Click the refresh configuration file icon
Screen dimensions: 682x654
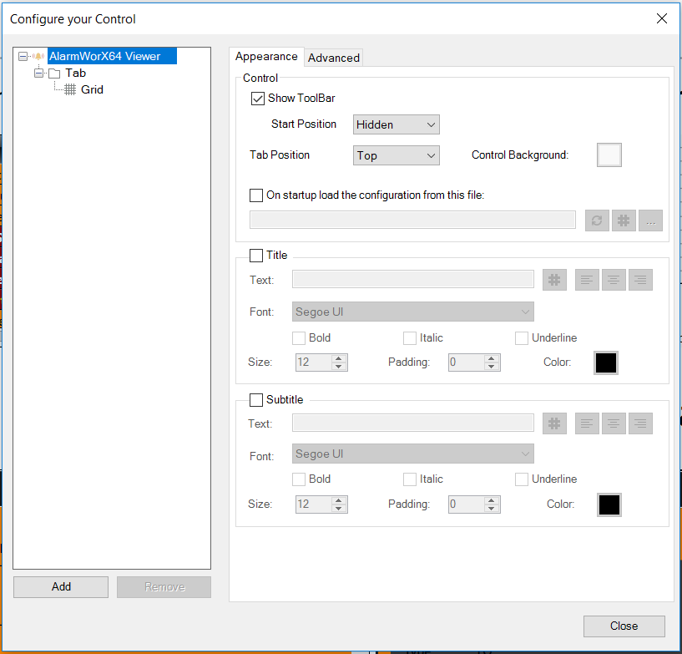(597, 221)
